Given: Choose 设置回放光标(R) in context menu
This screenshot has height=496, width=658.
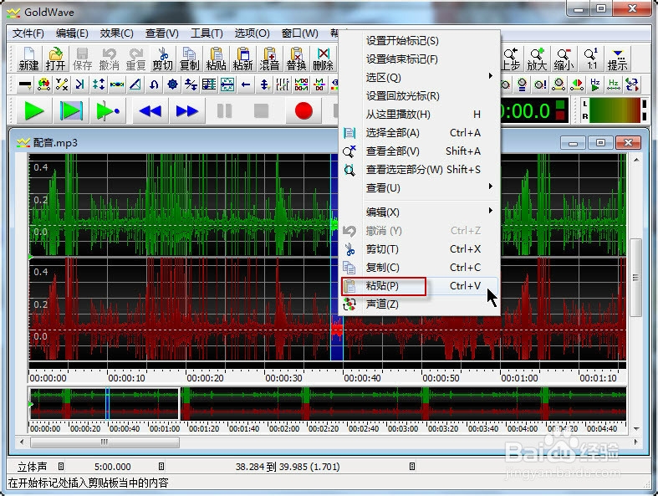Looking at the screenshot, I should 419,96.
